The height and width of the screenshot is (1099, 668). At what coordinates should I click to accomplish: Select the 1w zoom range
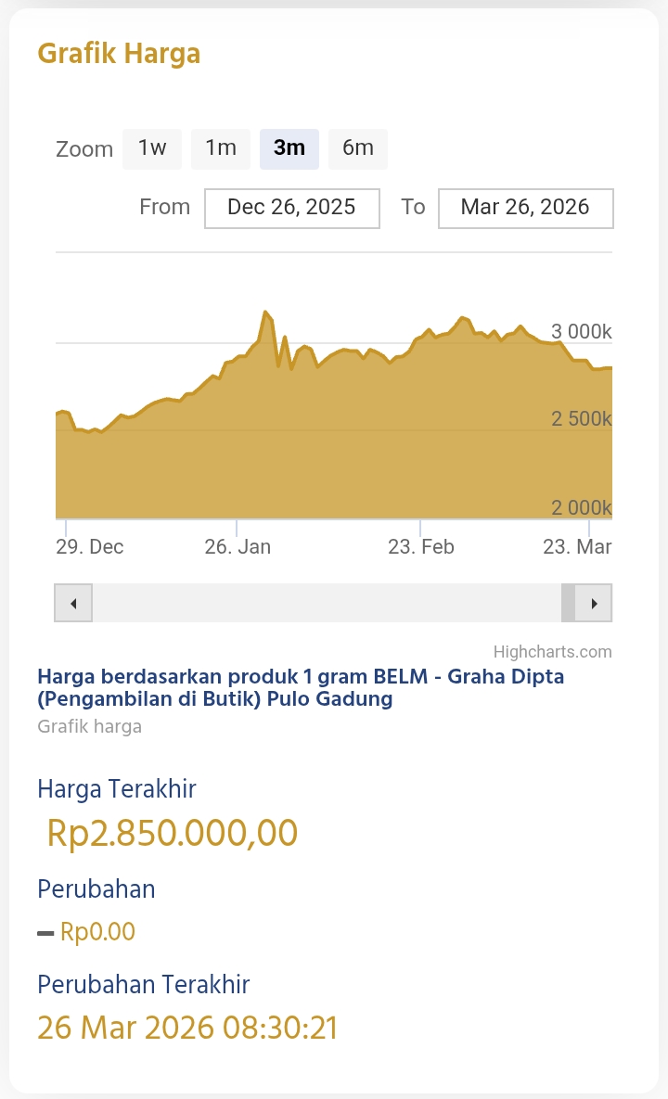[152, 148]
